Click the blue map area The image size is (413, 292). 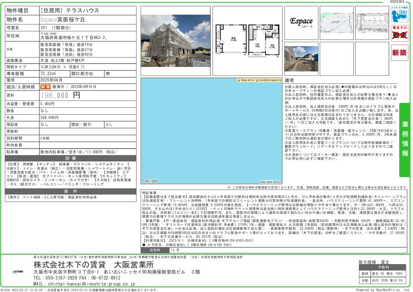click(212, 129)
